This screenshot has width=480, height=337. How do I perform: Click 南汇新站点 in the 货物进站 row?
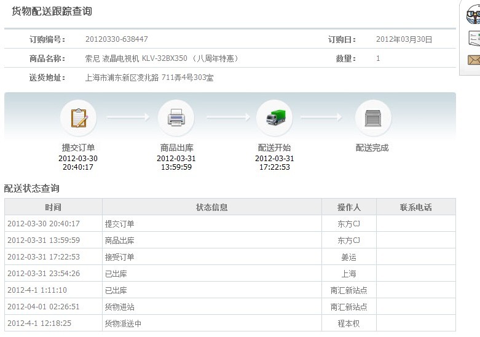tap(348, 307)
